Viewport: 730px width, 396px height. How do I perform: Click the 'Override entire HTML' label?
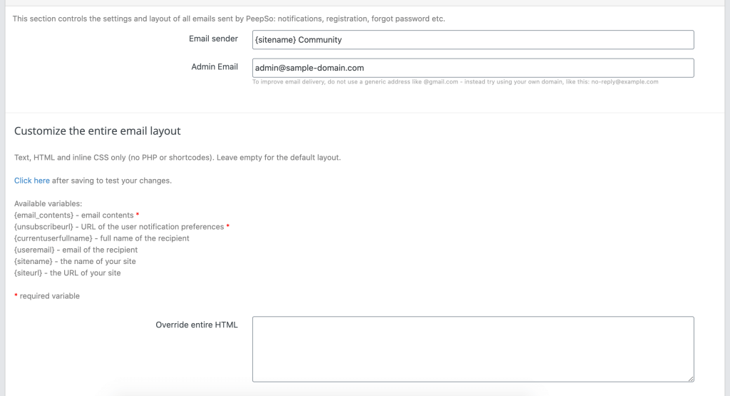click(x=197, y=325)
